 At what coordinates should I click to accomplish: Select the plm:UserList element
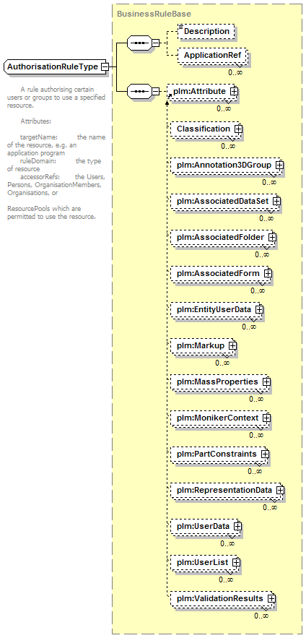204,562
